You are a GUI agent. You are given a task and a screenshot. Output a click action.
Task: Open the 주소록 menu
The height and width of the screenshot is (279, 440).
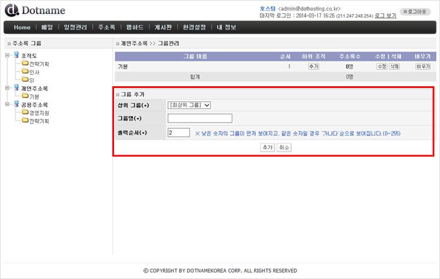107,27
